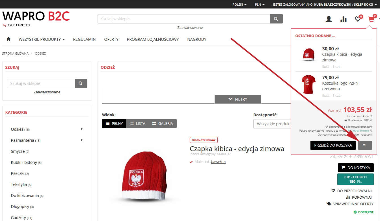Viewport: 380px width, 221px height.
Task: Expand the FILTRY panel
Action: (238, 99)
